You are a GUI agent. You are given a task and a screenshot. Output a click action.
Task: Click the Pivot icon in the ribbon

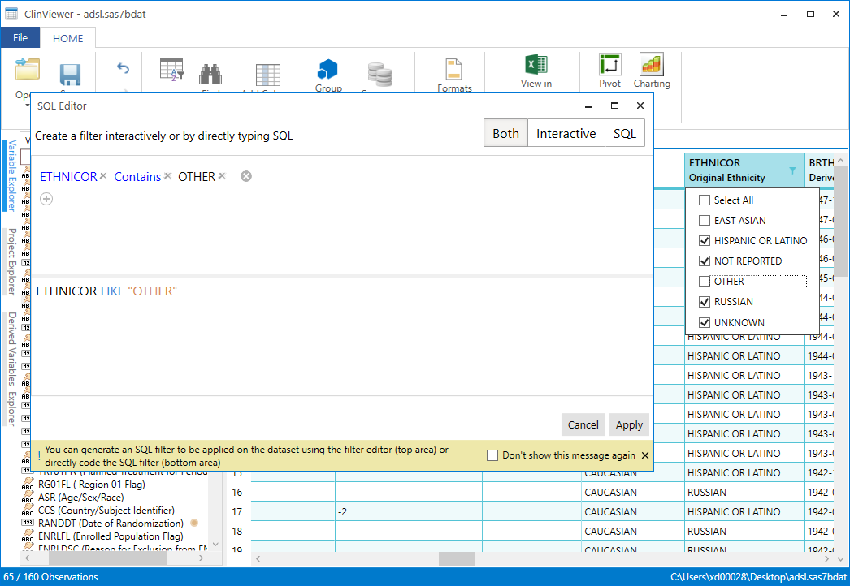coord(609,66)
